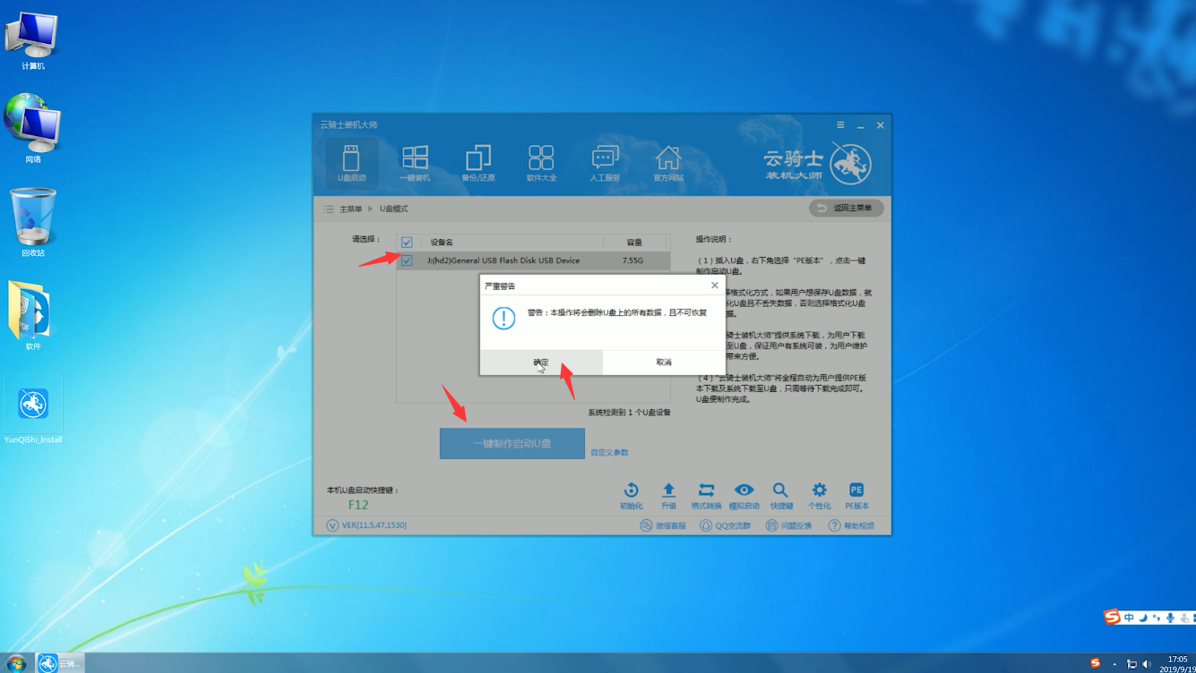This screenshot has height=673, width=1196.
Task: Open the 软件大全 tab
Action: tap(541, 163)
